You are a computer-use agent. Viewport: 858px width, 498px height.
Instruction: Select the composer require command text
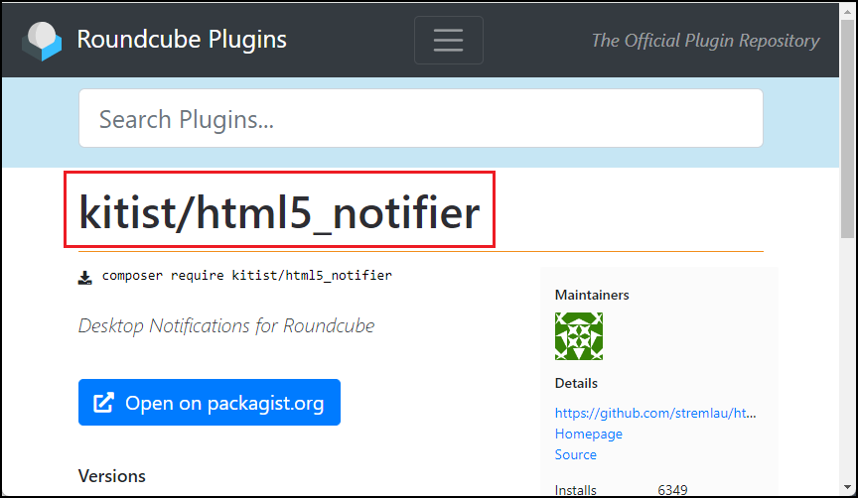(247, 276)
